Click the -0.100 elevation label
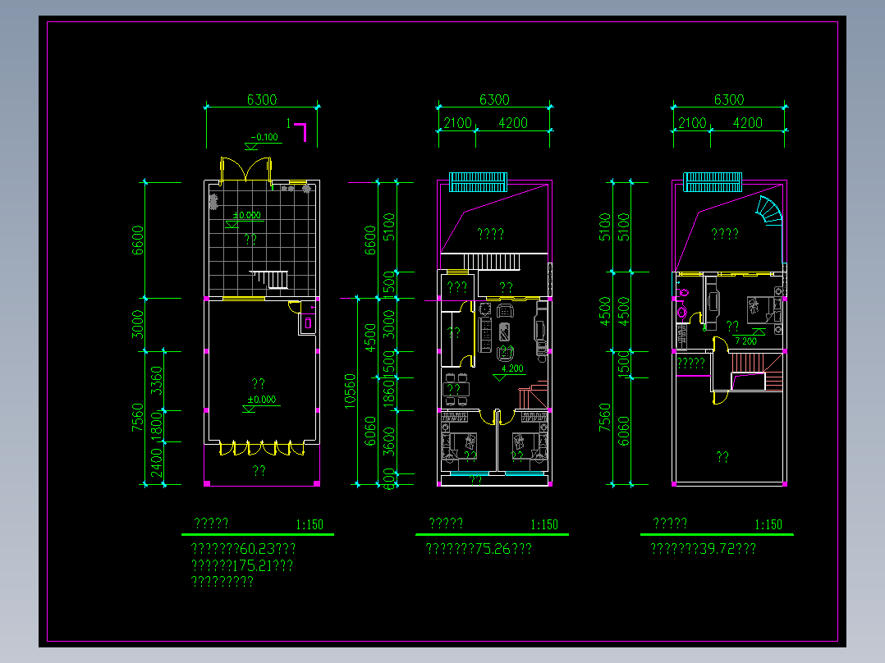The image size is (885, 663). tap(264, 136)
